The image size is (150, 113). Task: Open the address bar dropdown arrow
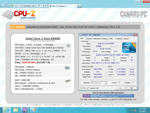[x=41, y=6]
